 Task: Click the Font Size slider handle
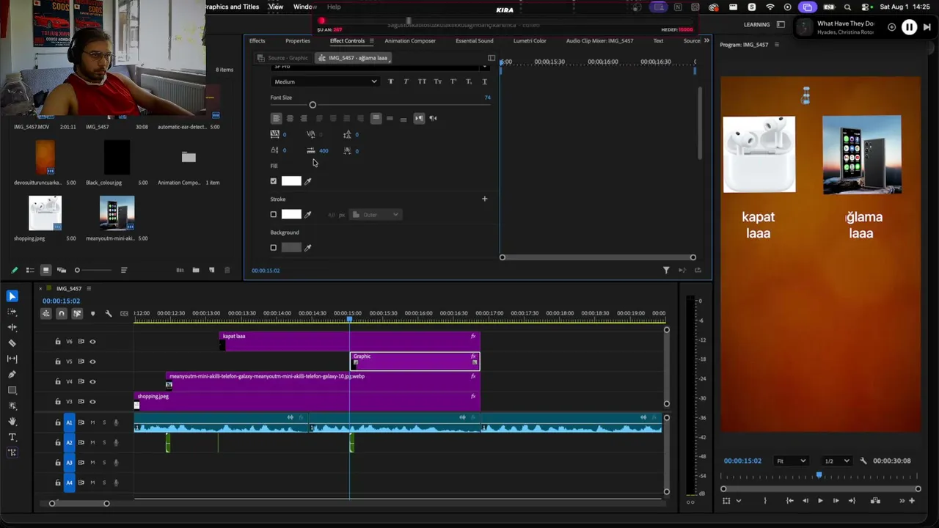pos(313,105)
